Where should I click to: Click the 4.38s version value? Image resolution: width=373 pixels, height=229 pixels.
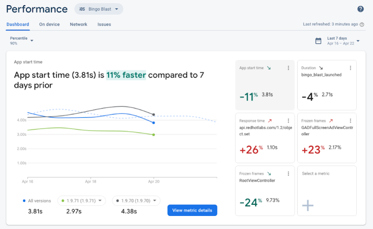(129, 211)
